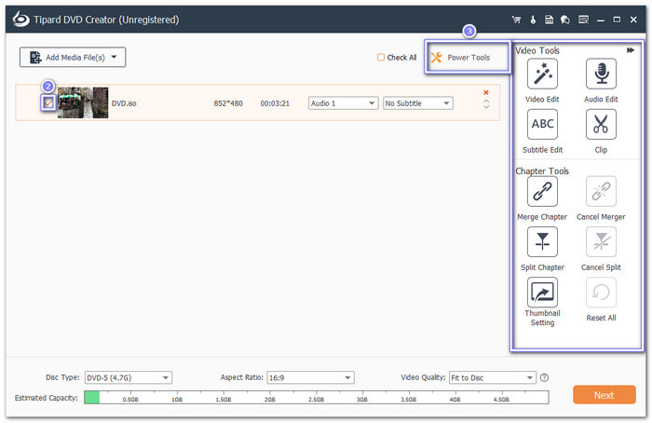This screenshot has height=423, width=652.
Task: Click the Cancel Merger icon
Action: (601, 191)
